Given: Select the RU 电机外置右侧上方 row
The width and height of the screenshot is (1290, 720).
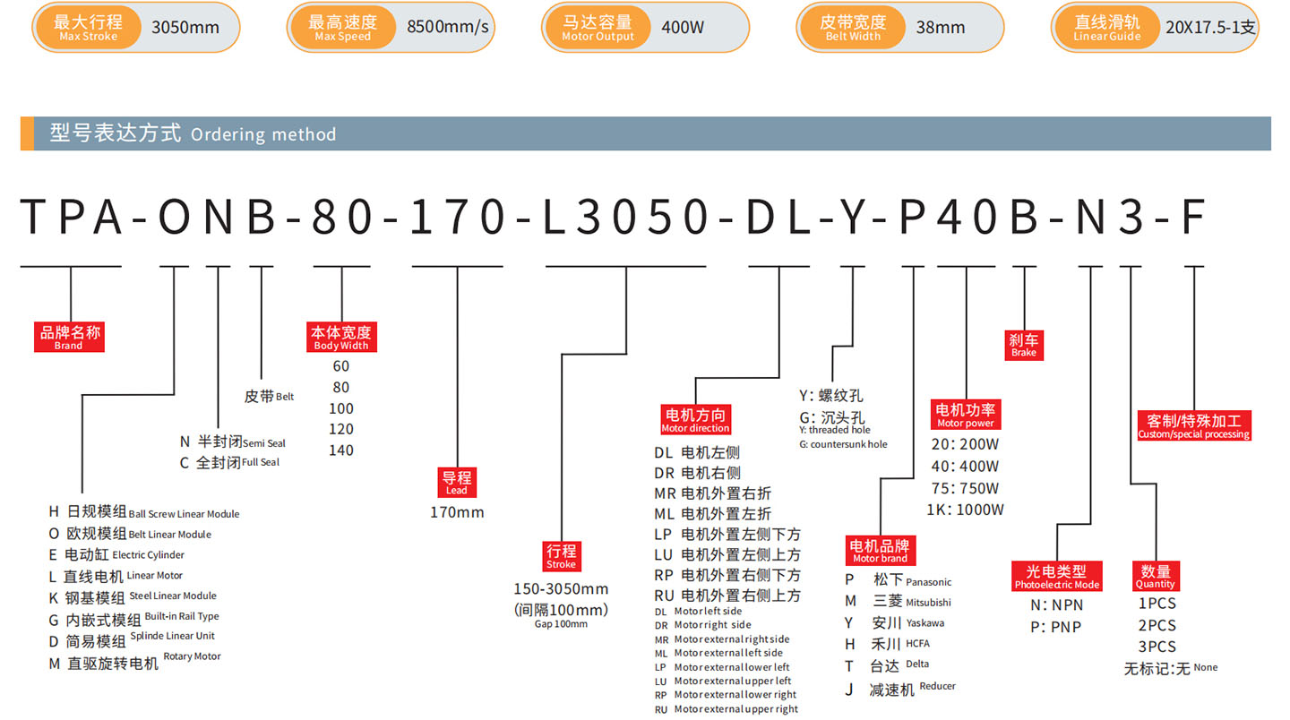Looking at the screenshot, I should tap(727, 596).
